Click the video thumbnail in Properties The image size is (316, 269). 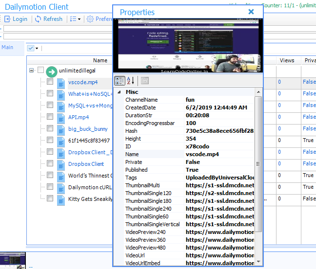(x=188, y=46)
